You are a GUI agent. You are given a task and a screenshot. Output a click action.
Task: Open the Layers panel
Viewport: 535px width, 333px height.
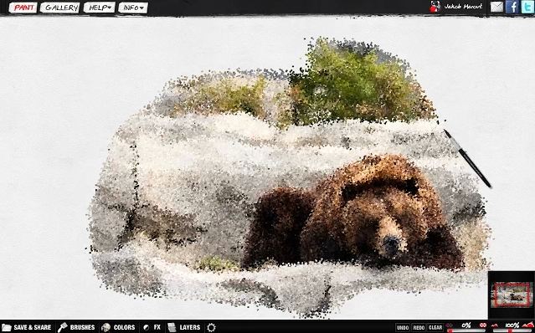pyautogui.click(x=183, y=327)
